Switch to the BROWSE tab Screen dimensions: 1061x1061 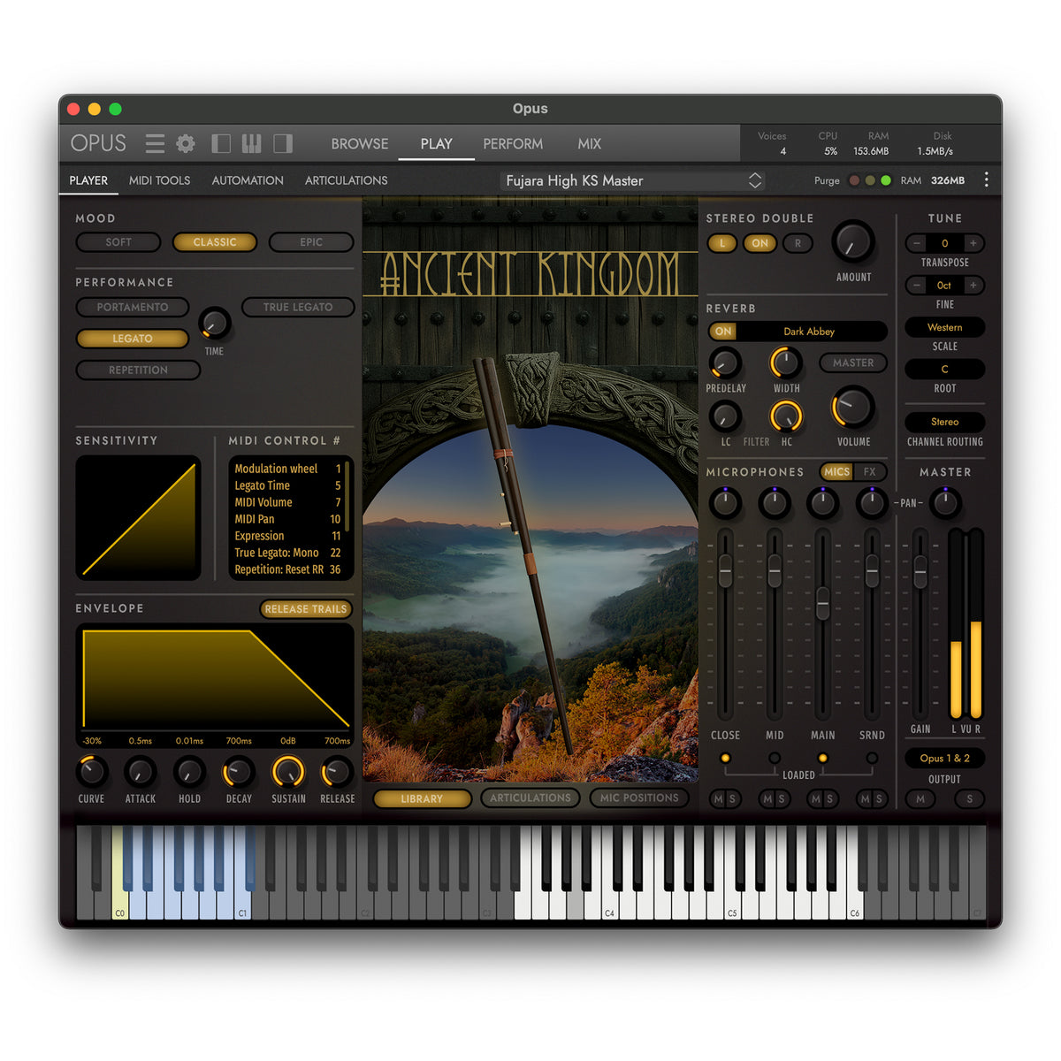[360, 143]
